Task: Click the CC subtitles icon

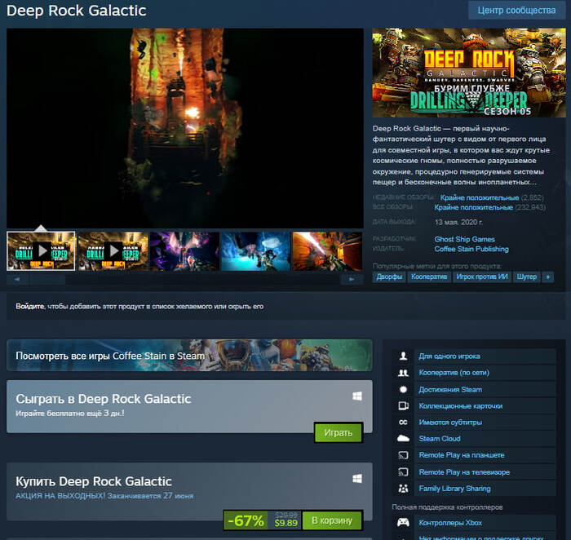Action: click(x=403, y=423)
